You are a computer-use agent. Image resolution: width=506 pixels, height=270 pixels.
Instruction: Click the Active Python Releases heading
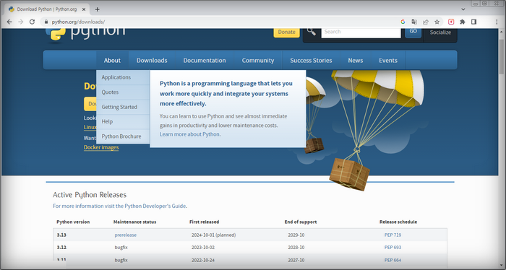point(90,195)
